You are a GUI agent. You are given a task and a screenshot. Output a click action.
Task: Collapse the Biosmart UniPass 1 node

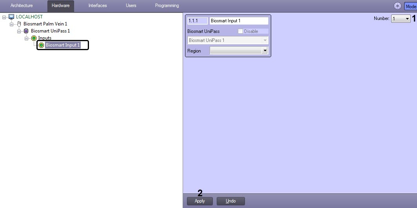tap(19, 31)
